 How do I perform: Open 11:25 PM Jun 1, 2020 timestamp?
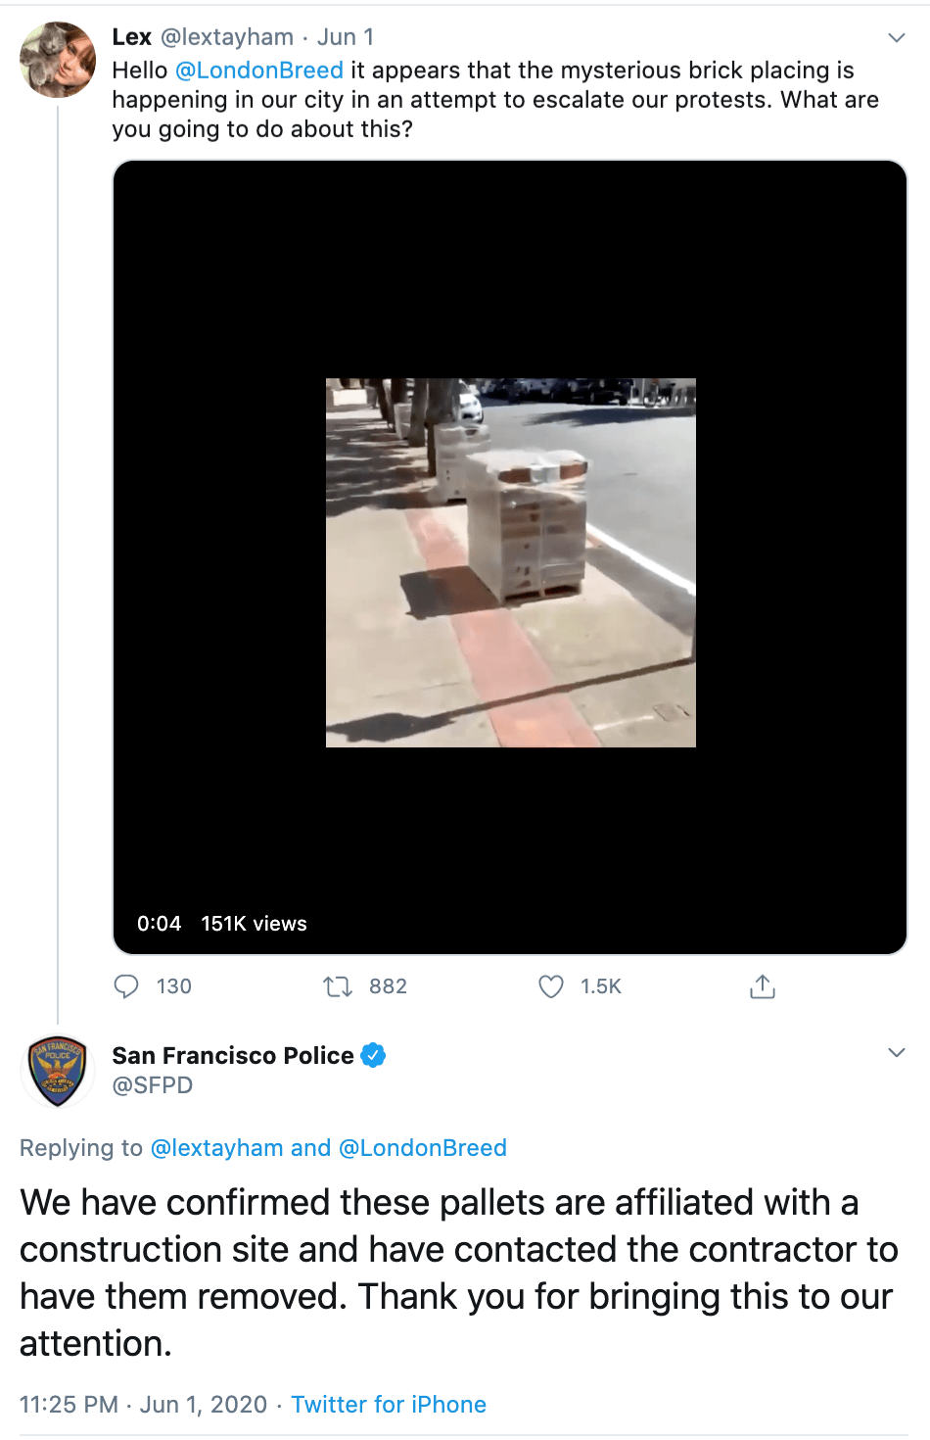point(144,1404)
